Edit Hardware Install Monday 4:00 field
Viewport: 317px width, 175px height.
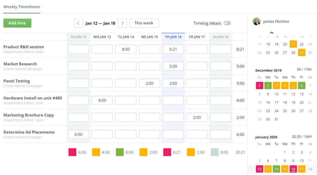[102, 100]
